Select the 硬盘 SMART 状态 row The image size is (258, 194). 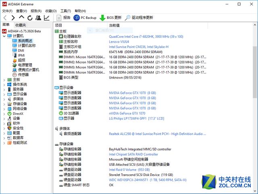(x=86, y=185)
